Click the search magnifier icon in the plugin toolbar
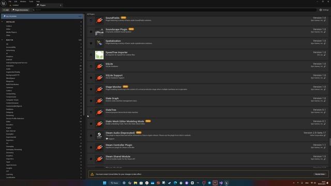This screenshot has height=186, width=331. [34, 10]
